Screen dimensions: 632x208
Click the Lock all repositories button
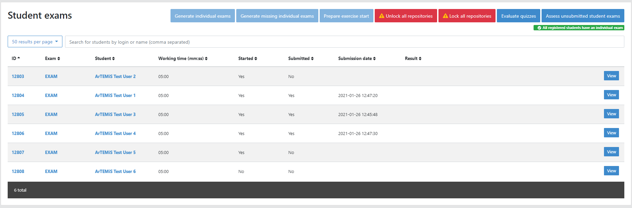[x=467, y=16]
